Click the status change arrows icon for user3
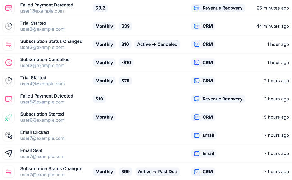Image resolution: width=292 pixels, height=180 pixels. [9, 44]
